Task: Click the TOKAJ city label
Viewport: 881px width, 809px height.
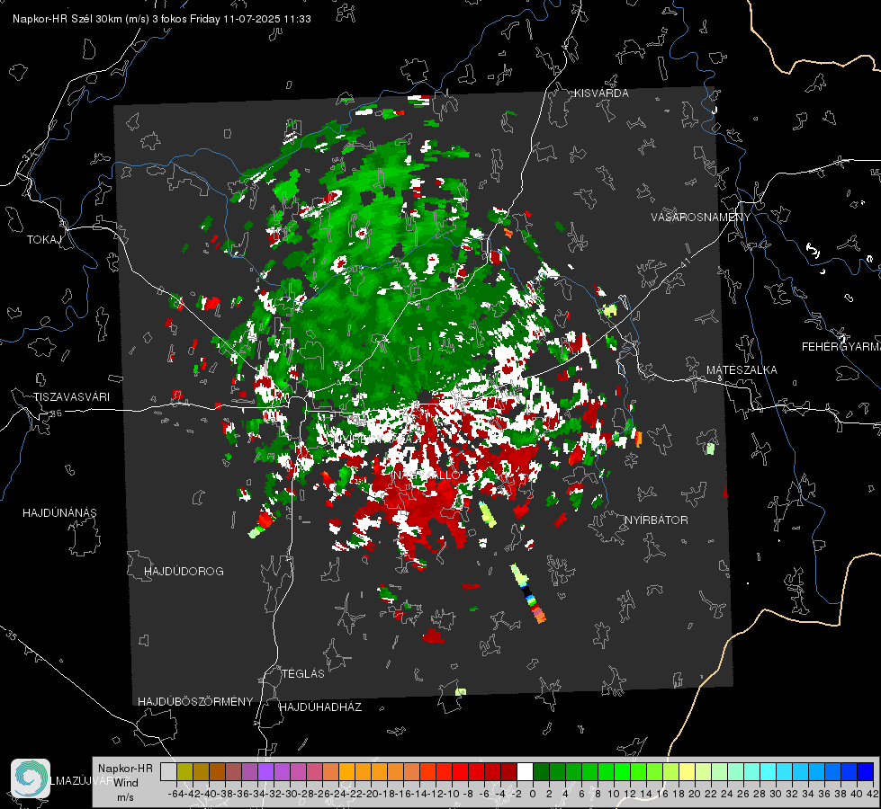Action: (x=44, y=240)
